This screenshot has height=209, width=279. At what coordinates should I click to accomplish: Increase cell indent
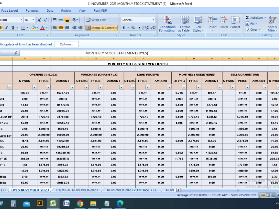[x=80, y=28]
